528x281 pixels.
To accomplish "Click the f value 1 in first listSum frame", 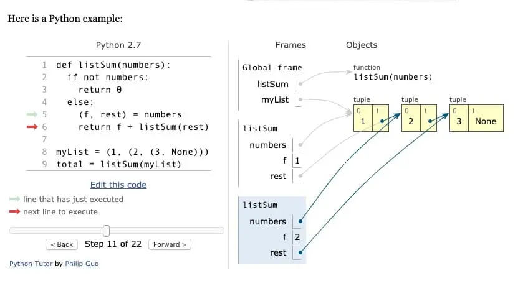I will [x=297, y=160].
